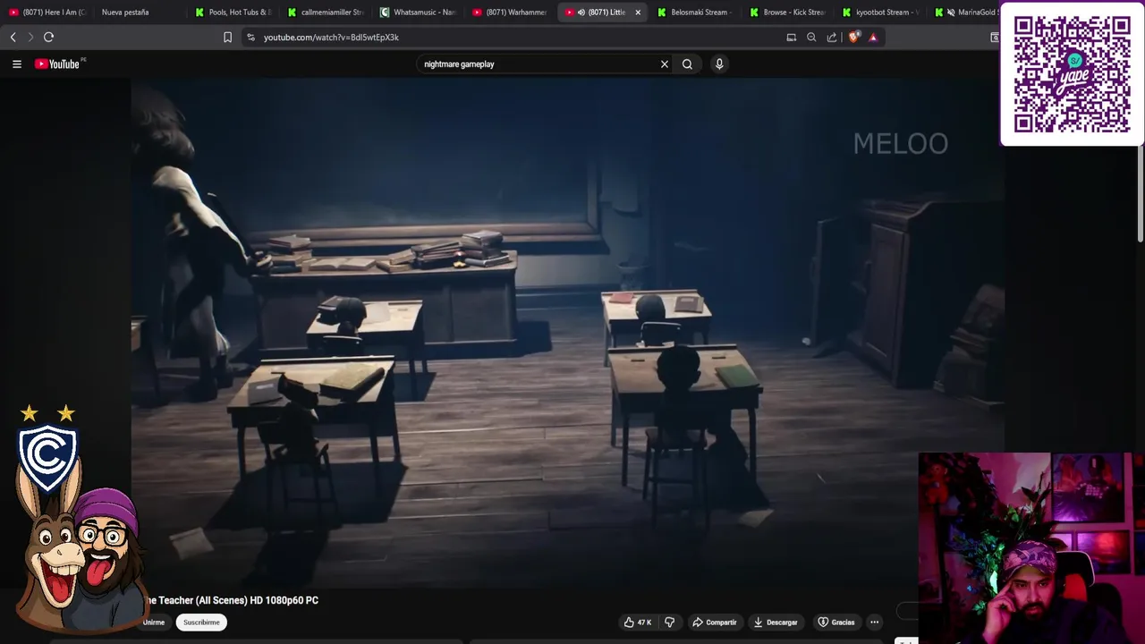Open the three-dot more actions menu
This screenshot has height=644, width=1145.
[x=875, y=623]
